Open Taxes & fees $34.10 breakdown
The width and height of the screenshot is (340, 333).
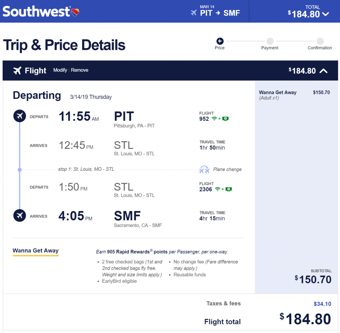tap(322, 304)
